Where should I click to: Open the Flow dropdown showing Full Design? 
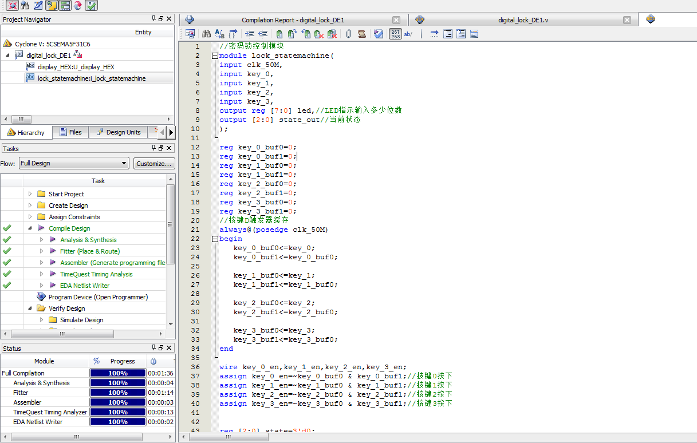tap(74, 164)
